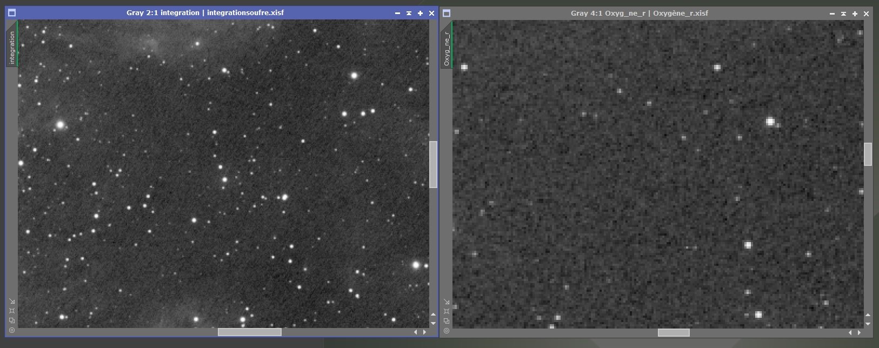
Task: Click the diagonal arrow icon in the Oxygène_r window
Action: click(447, 302)
